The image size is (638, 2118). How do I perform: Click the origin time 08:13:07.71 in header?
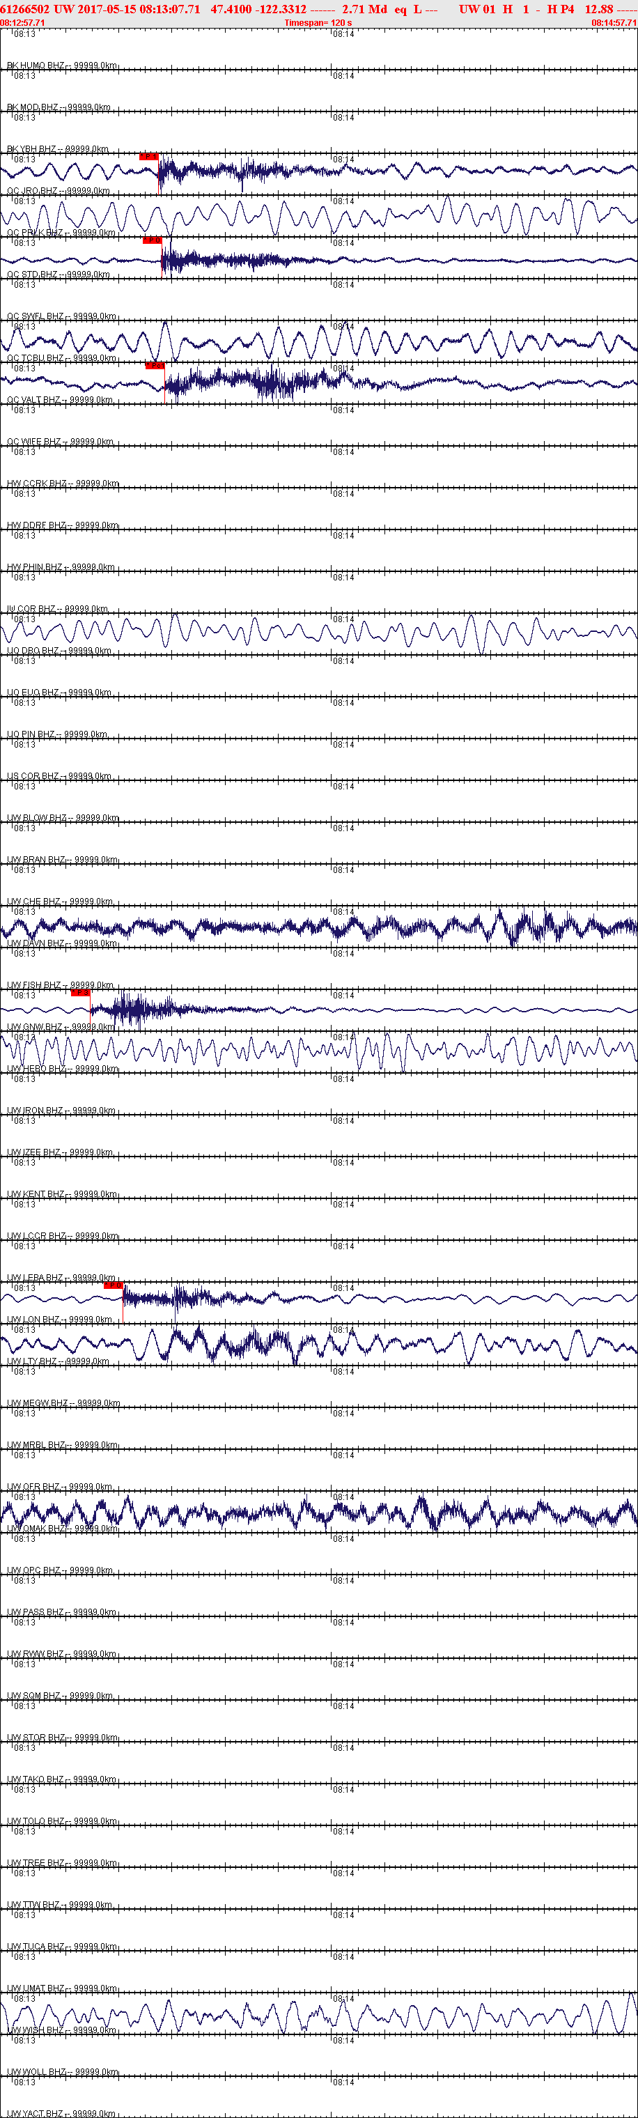[170, 9]
